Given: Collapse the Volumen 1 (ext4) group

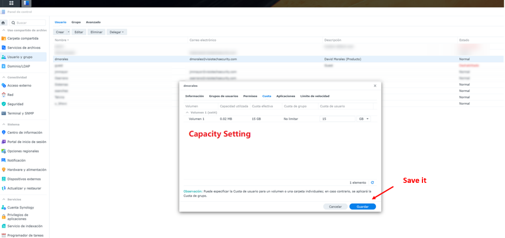Looking at the screenshot, I should (x=187, y=112).
